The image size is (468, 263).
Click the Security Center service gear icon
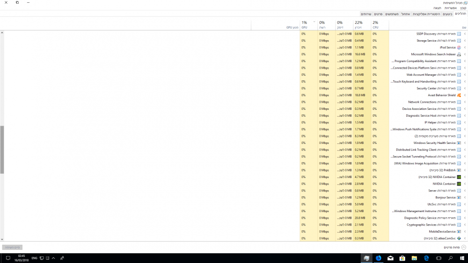pos(459,88)
